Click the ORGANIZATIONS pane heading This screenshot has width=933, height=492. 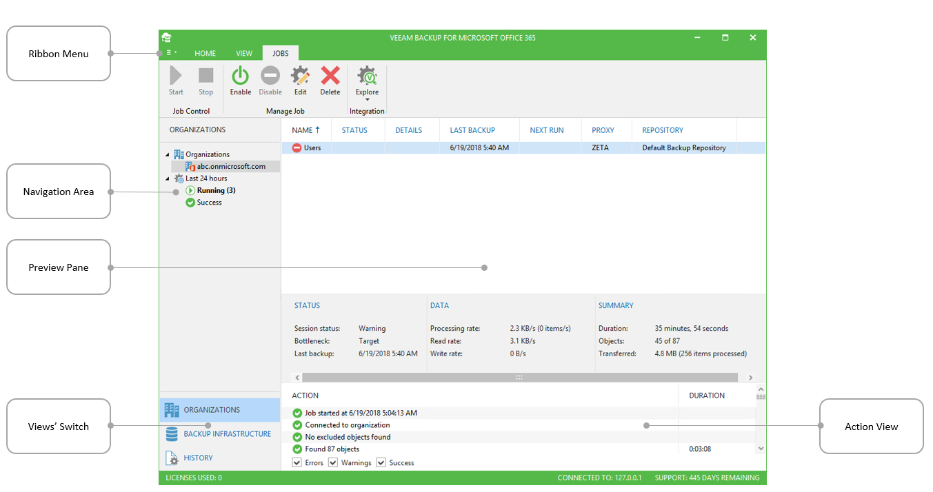[x=197, y=130]
